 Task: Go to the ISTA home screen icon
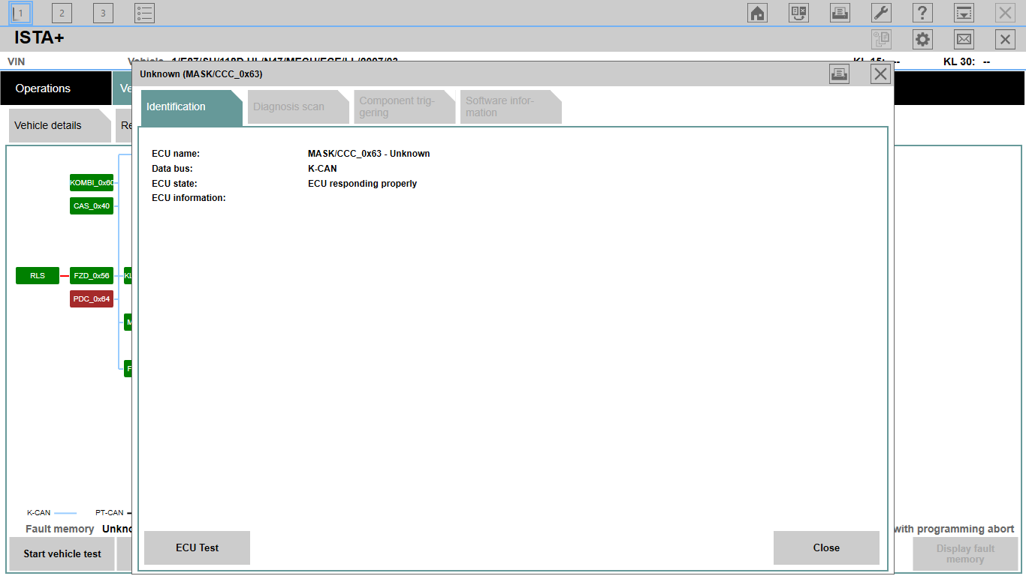point(757,13)
